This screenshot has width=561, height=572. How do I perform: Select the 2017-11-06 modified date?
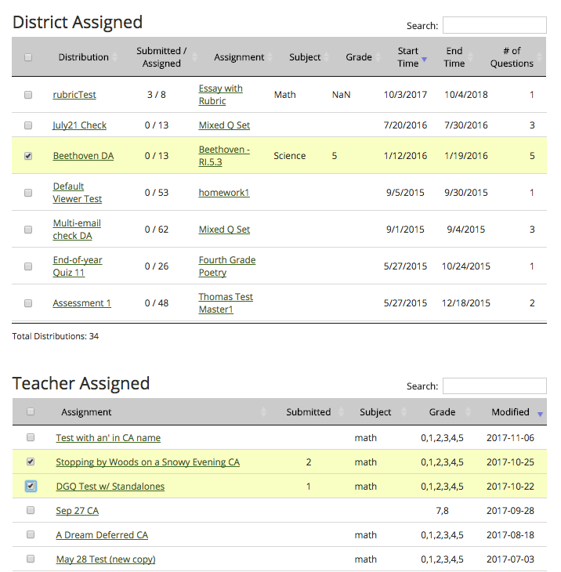510,438
